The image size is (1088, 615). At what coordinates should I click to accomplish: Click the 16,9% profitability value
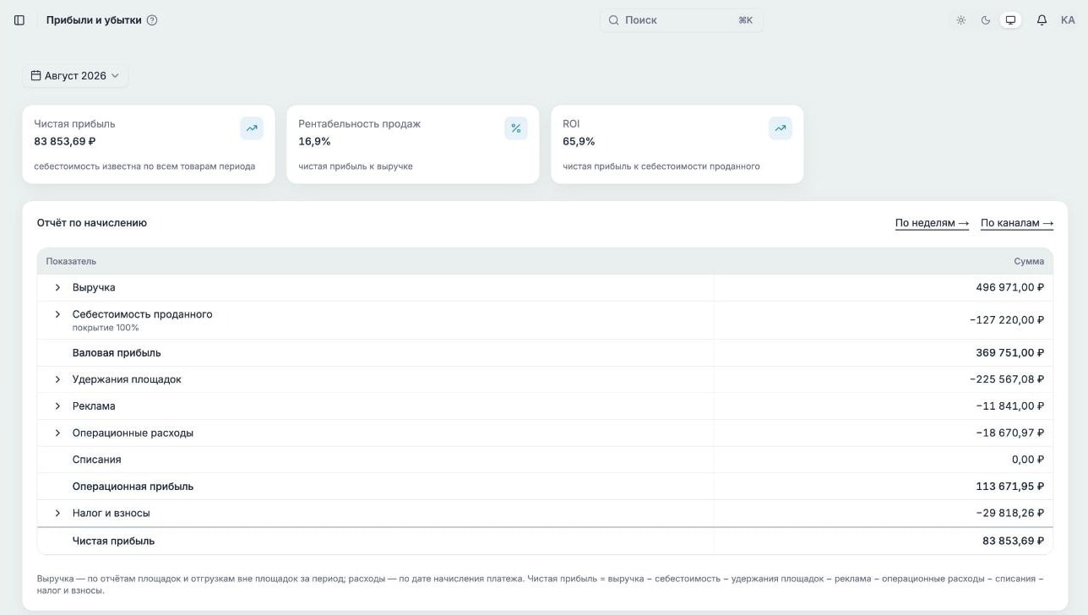tap(314, 142)
